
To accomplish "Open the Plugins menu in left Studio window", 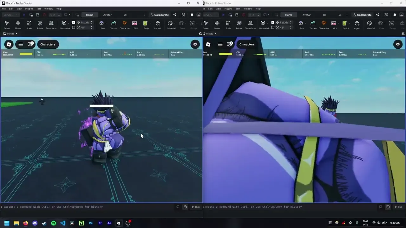I will (29, 9).
